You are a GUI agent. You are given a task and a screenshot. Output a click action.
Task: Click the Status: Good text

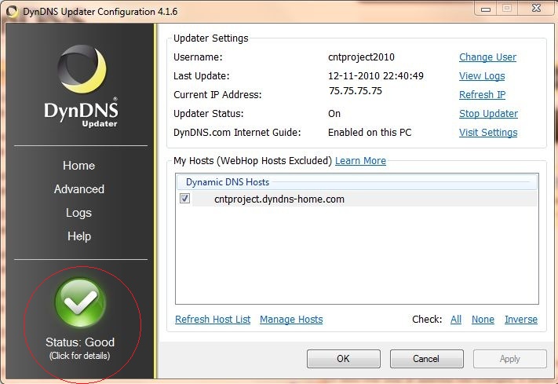pyautogui.click(x=80, y=342)
